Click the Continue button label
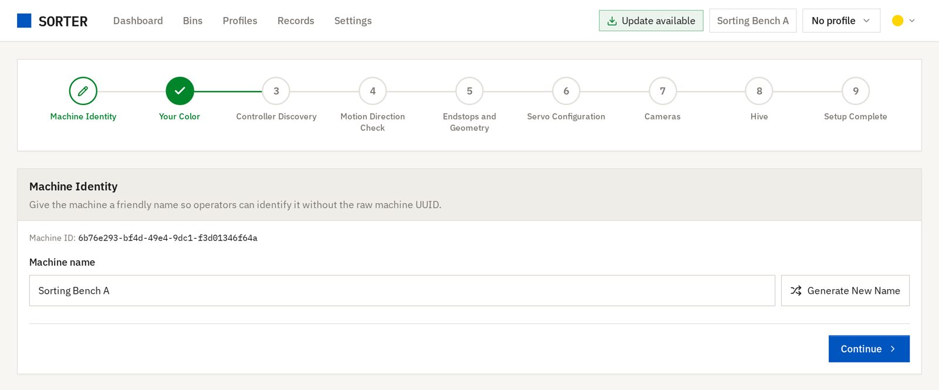 (861, 349)
